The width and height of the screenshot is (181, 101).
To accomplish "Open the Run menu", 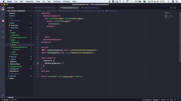I will (x=49, y=1).
